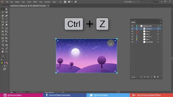This screenshot has height=97, width=173.
Task: Select the Artboard tool
Action: [3, 48]
